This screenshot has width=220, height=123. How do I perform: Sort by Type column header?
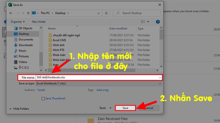coord(141,28)
